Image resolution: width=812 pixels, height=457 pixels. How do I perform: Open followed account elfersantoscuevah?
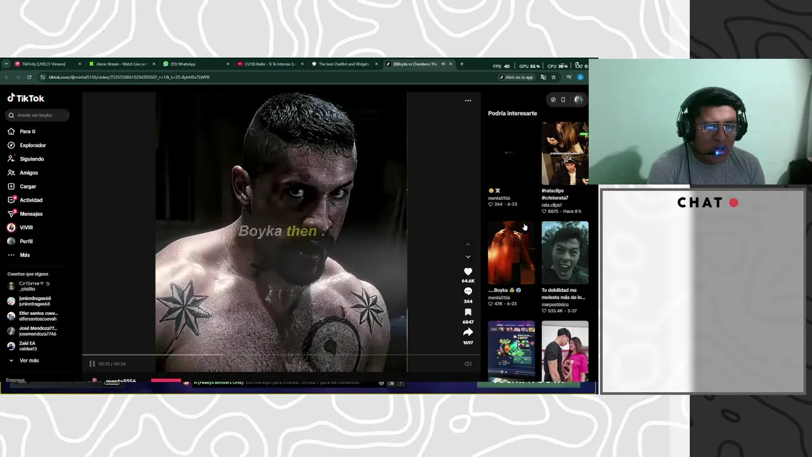(x=32, y=316)
